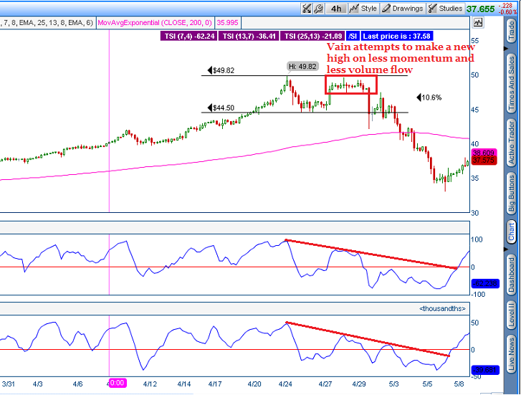Select the $49.82 price level label
This screenshot has width=521, height=395.
pos(221,70)
